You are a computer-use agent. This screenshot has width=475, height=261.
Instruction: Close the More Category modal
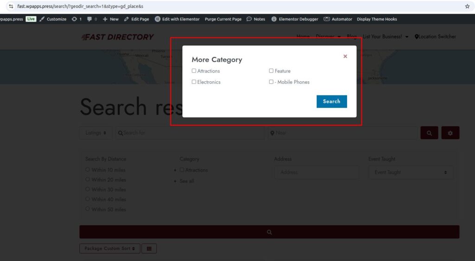(x=345, y=57)
